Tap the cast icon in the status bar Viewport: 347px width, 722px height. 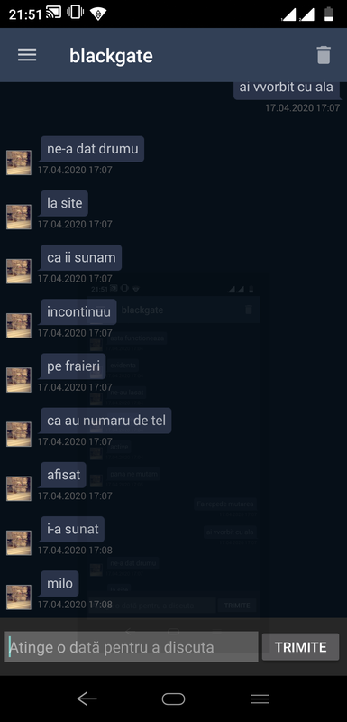[53, 13]
